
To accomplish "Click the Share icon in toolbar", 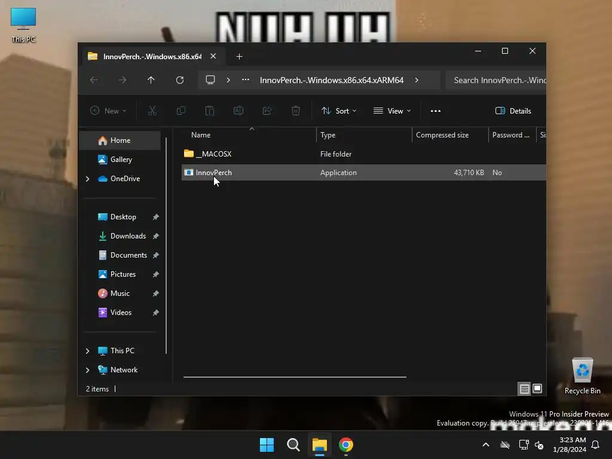I will (267, 111).
